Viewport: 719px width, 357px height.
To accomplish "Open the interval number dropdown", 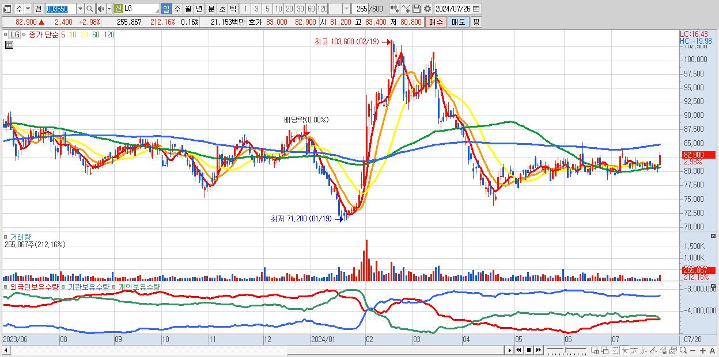I will coord(346,9).
